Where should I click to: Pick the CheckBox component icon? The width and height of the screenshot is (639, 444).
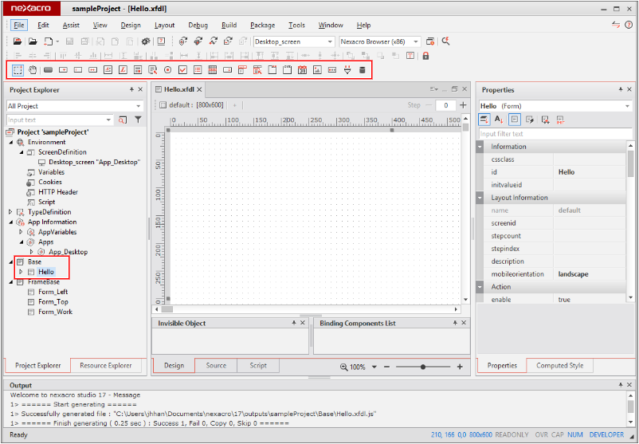click(182, 70)
